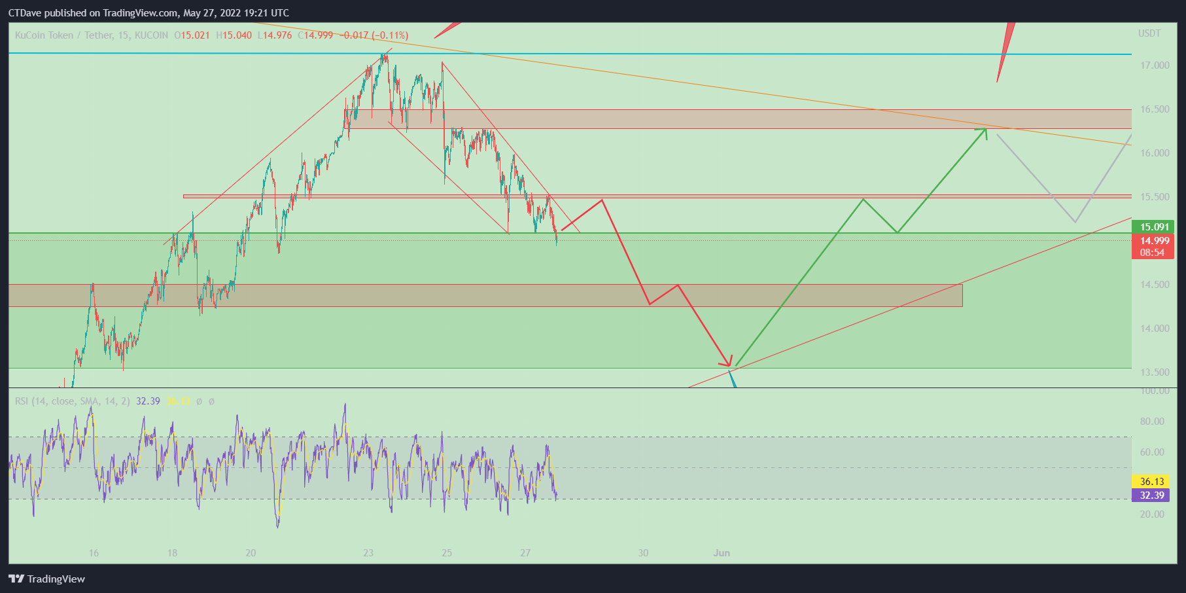Click the date label 25 on time axis
Screen dimensions: 1186x593
(x=447, y=553)
